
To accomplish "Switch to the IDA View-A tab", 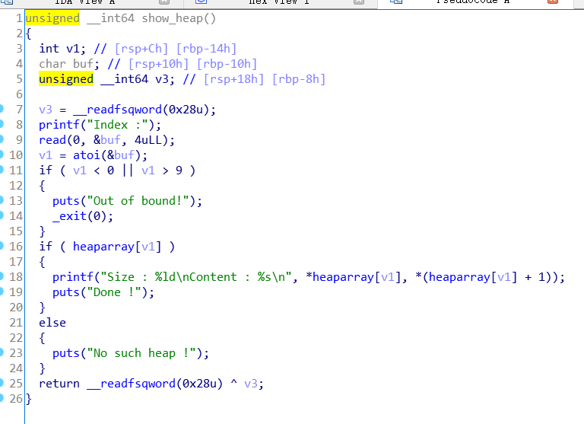I will tap(84, 2).
